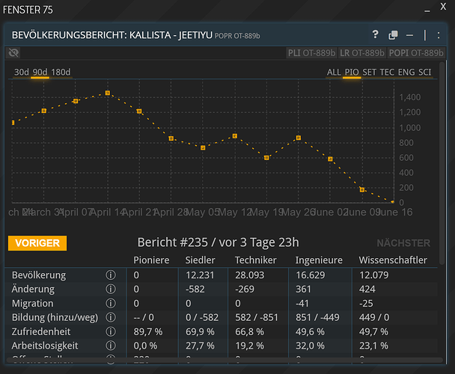Select the SCI chart filter

coord(424,72)
